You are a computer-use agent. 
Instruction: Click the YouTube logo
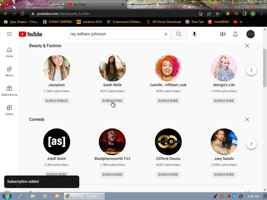(31, 34)
